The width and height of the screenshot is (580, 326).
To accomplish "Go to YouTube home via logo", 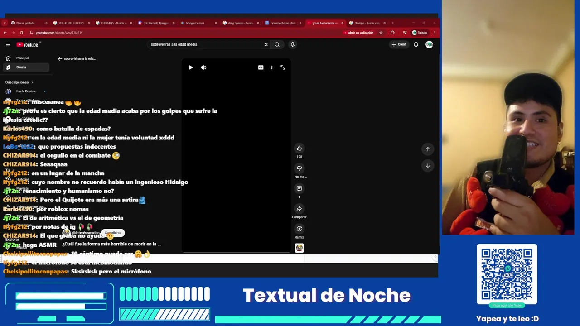I will click(x=28, y=44).
